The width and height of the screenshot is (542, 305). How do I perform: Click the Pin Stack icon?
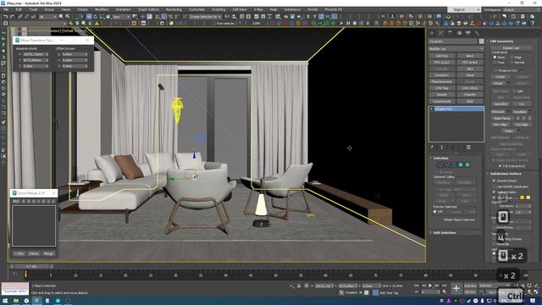coord(432,147)
